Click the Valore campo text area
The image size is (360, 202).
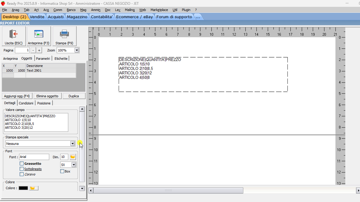click(x=36, y=122)
